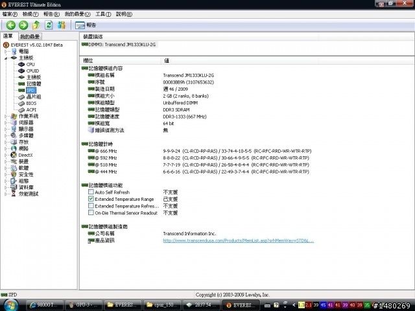This screenshot has width=415, height=311.
Task: Select the @ 666 MHz timing row
Action: click(200, 151)
